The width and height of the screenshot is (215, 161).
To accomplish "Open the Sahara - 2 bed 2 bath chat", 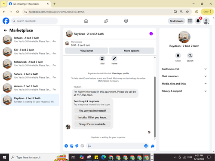I will (x=30, y=76).
